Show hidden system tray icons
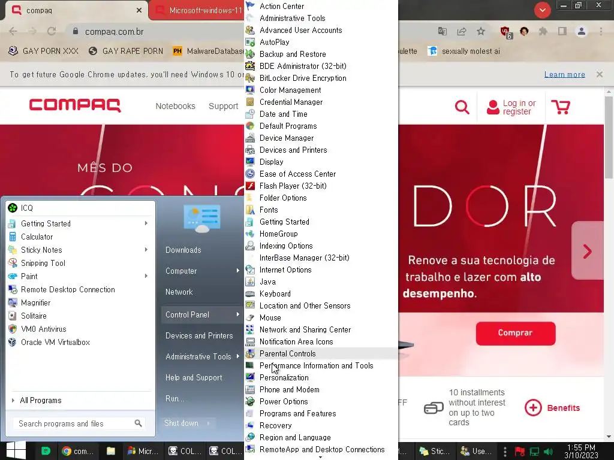Image resolution: width=614 pixels, height=460 pixels. point(505,451)
